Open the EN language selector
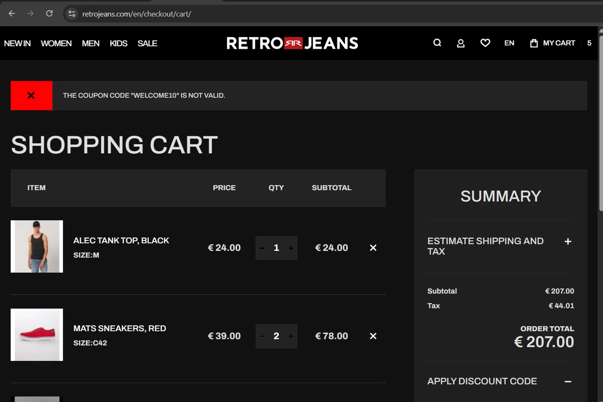The image size is (603, 402). 509,43
